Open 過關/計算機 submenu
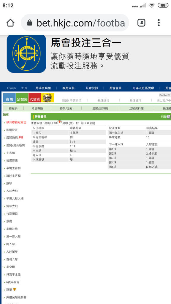Viewport: 171px width, 304px height. pyautogui.click(x=100, y=108)
